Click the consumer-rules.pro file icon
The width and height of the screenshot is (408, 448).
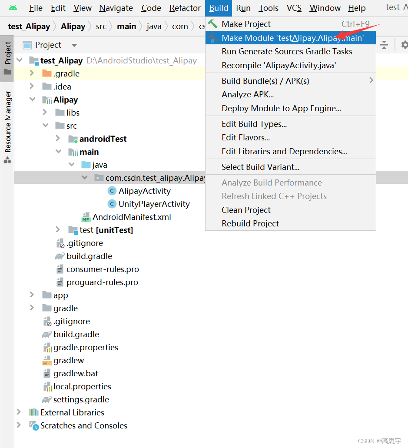pyautogui.click(x=60, y=269)
